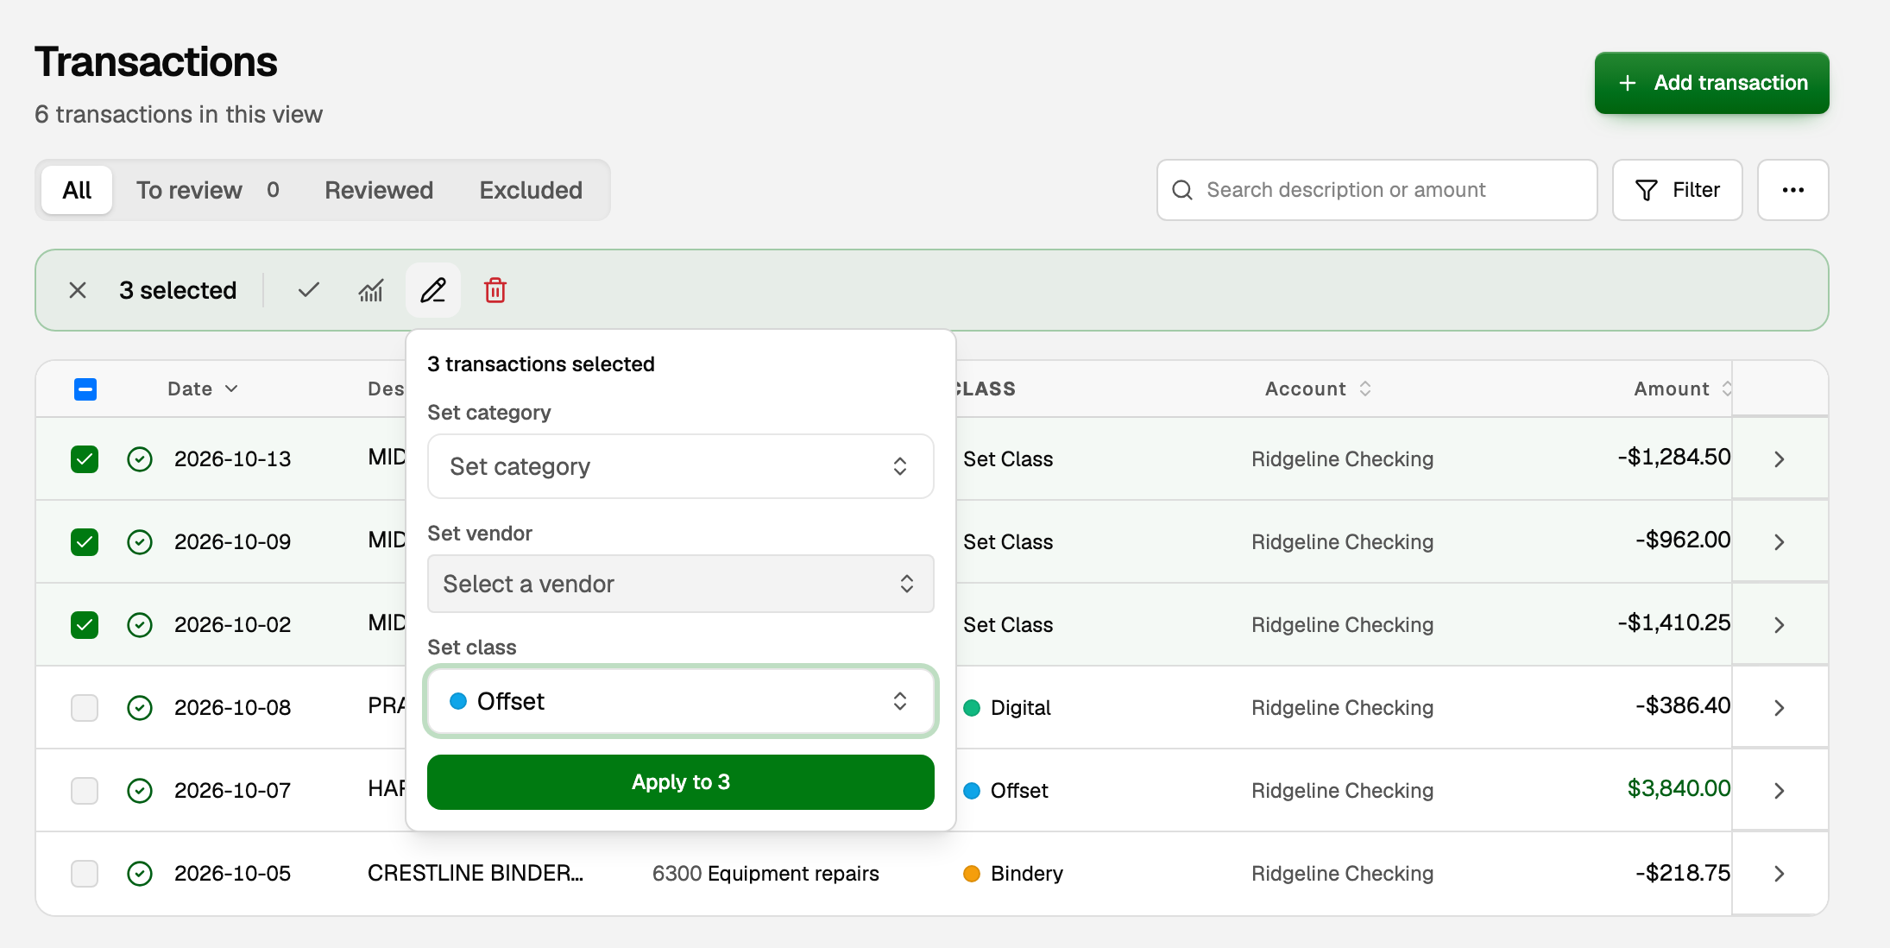Screen dimensions: 1890x948
Task: Click reviewed status icon for 2026-10-09
Action: coord(140,542)
